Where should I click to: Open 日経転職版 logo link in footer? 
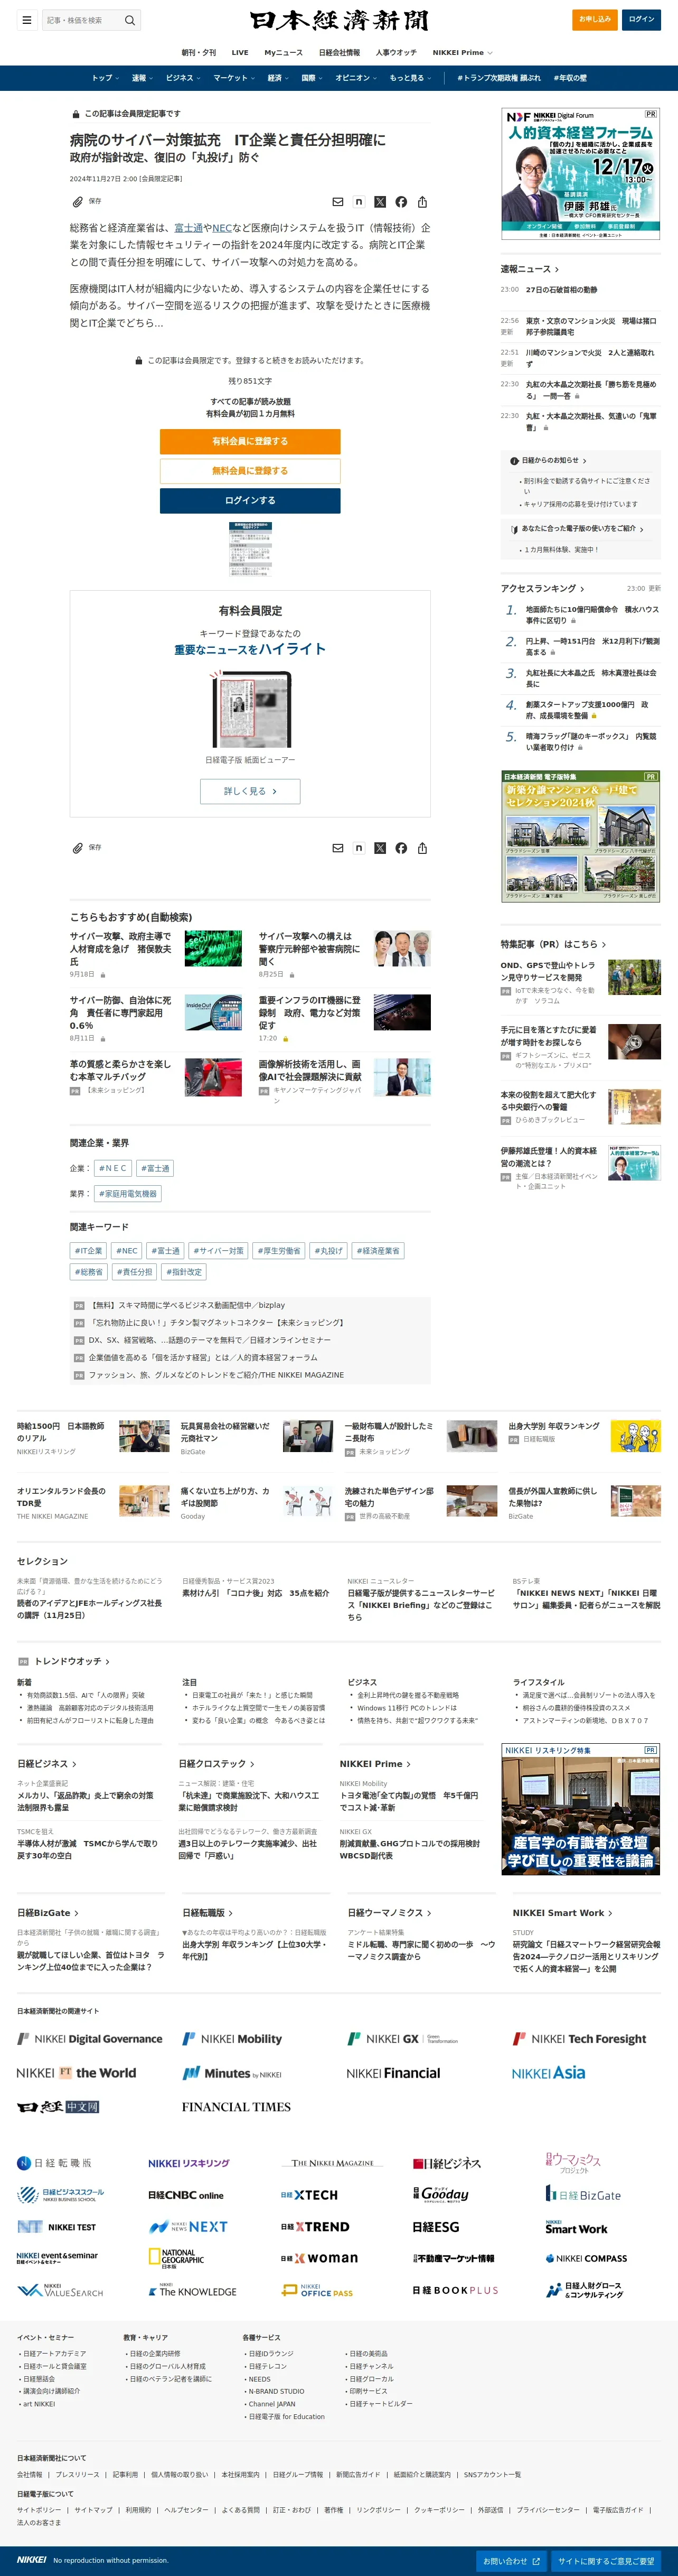(54, 2162)
